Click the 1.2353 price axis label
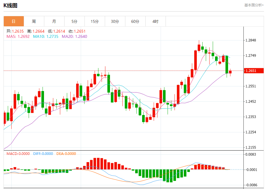 (251, 117)
